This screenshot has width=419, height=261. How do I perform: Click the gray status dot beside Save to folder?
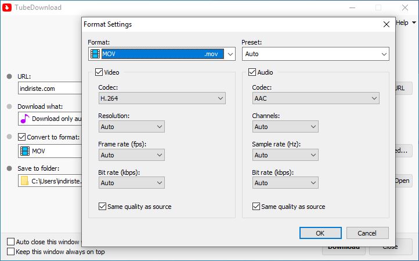9,168
